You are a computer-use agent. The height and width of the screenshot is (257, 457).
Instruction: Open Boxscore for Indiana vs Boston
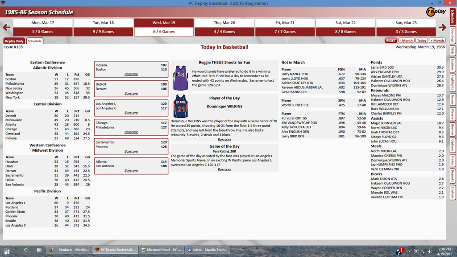coord(131,74)
